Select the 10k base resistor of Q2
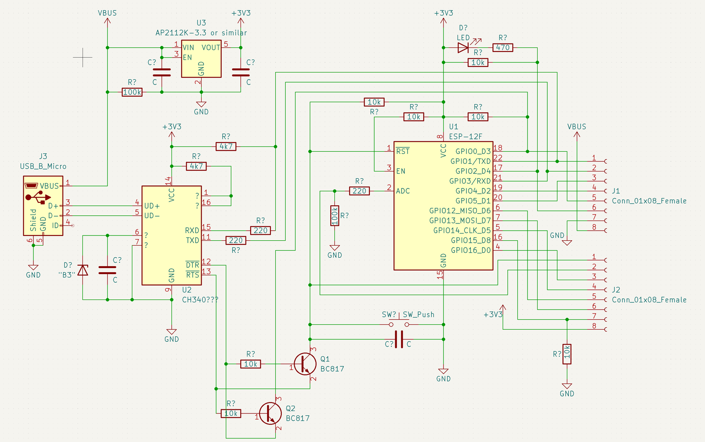 pos(231,413)
